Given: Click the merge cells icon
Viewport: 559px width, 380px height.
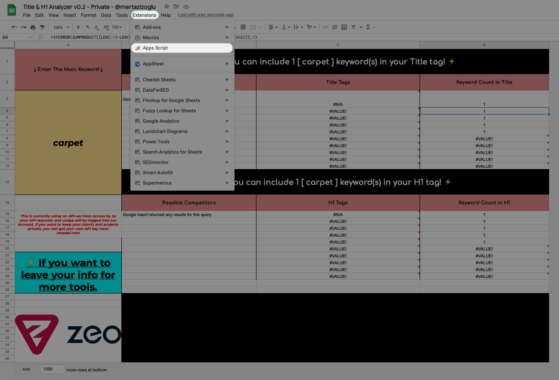Looking at the screenshot, I should click(254, 27).
